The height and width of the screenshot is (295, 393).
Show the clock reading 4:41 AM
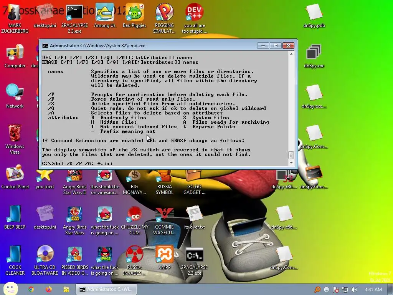click(373, 290)
